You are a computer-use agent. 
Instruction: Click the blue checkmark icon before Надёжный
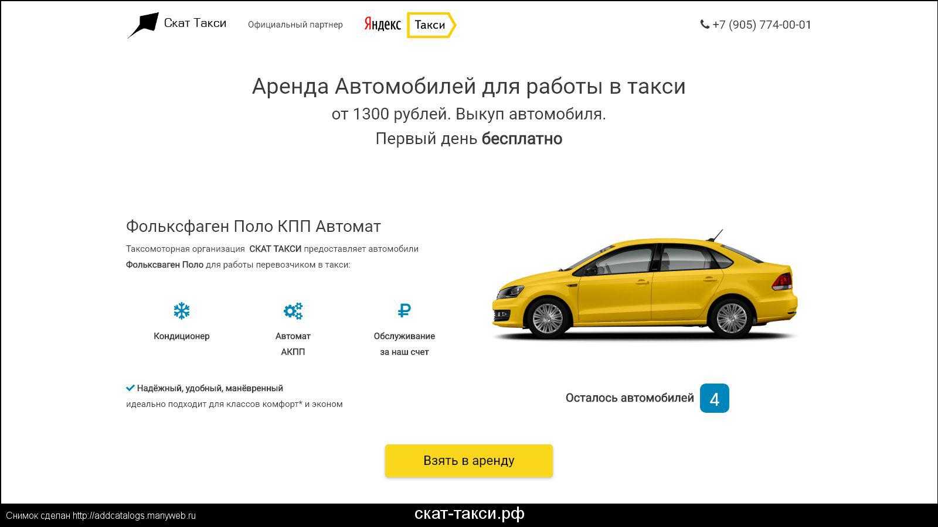(x=130, y=388)
